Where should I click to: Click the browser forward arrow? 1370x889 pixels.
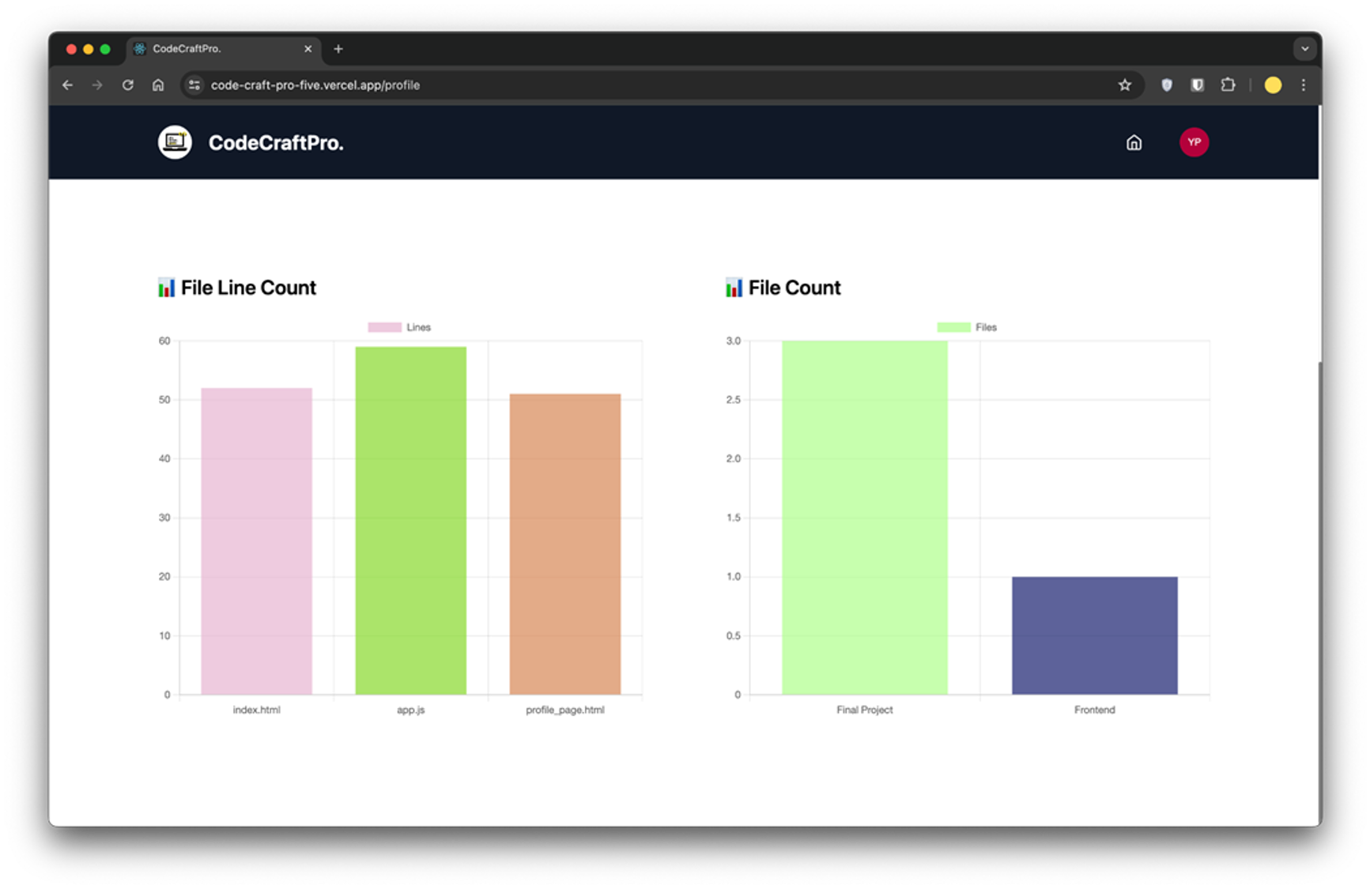(97, 85)
